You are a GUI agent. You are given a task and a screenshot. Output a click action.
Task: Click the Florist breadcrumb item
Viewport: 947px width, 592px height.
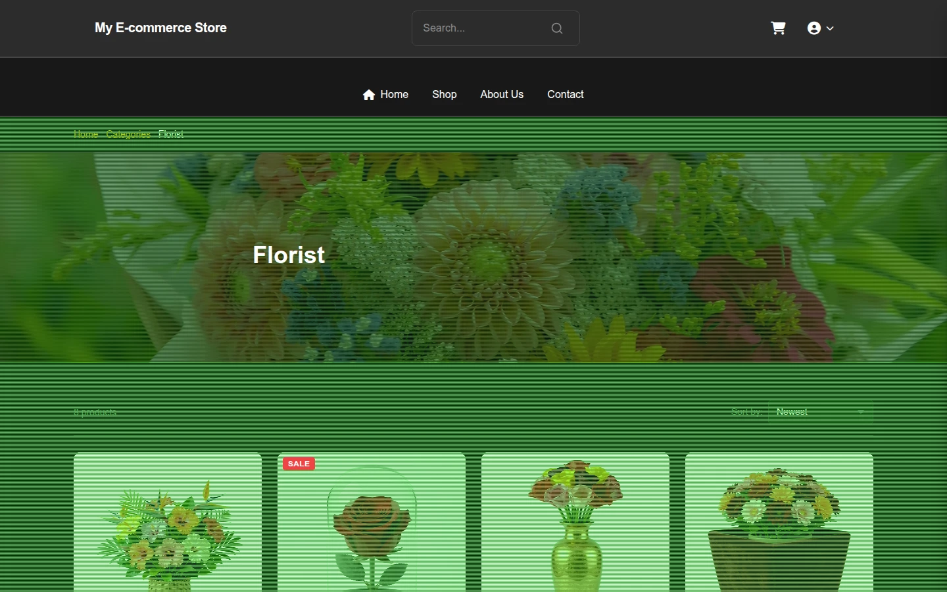tap(171, 134)
